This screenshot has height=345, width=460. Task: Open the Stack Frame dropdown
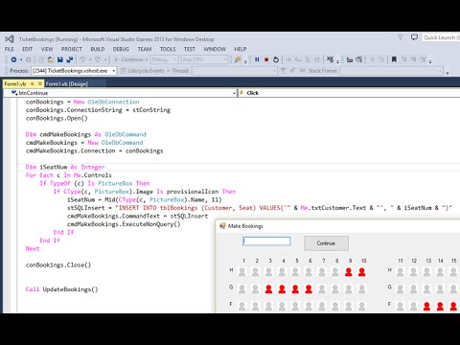pyautogui.click(x=392, y=71)
